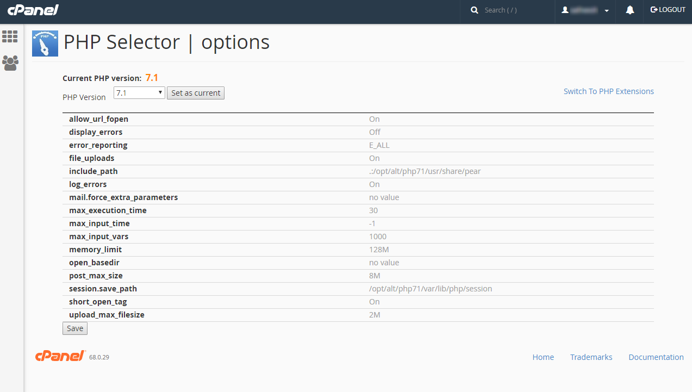The image size is (692, 392).
Task: Edit error_reporting value E_ALL
Action: 379,145
